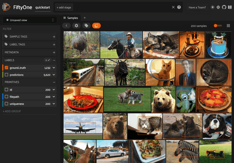The height and width of the screenshot is (163, 234).
Task: Expand METADATA group with plus icon
Action: click(54, 53)
